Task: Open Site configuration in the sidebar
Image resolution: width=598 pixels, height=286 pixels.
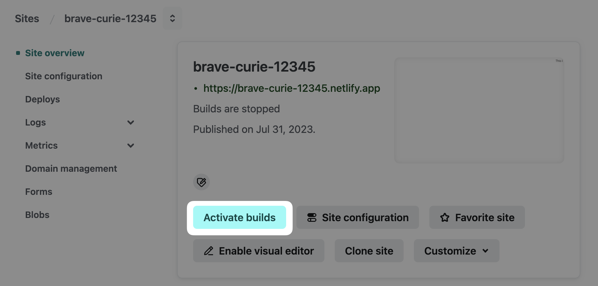Action: coord(64,76)
